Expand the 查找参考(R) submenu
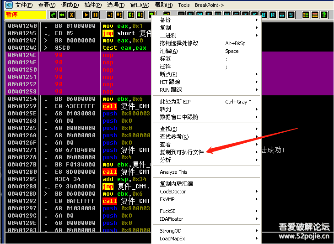This screenshot has width=334, height=244. click(174, 136)
